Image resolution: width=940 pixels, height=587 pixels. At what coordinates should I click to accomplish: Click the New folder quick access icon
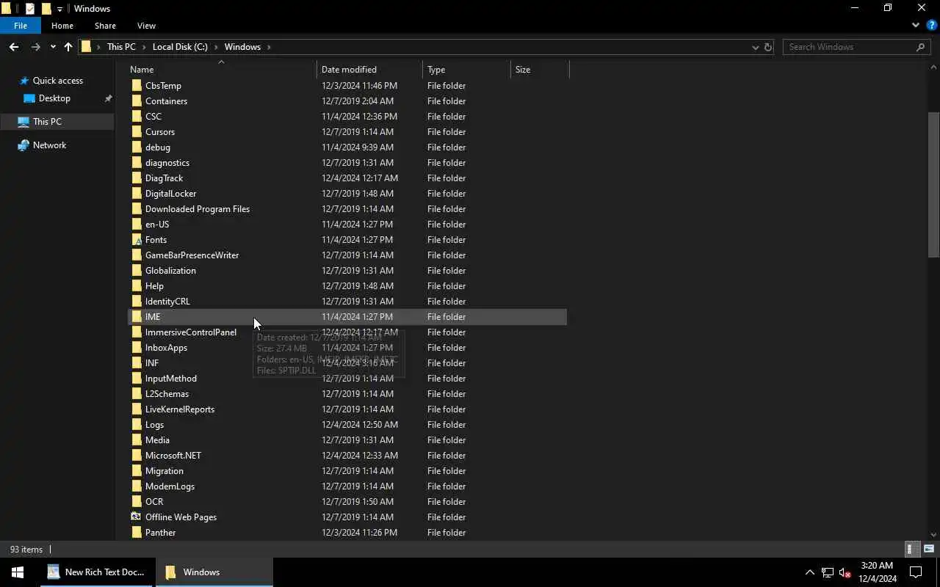pyautogui.click(x=46, y=9)
